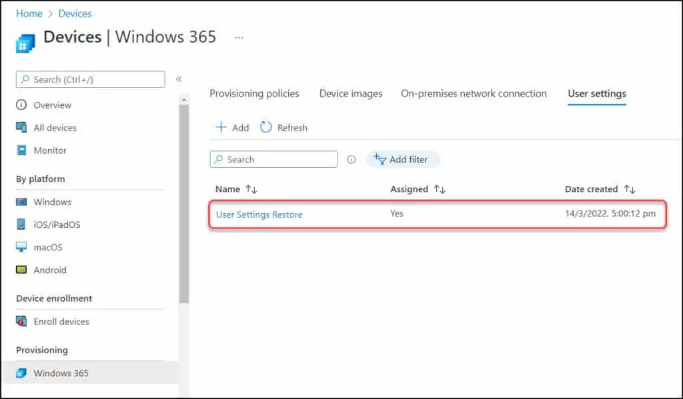The height and width of the screenshot is (399, 683).
Task: Click the Android platform icon
Action: [21, 270]
